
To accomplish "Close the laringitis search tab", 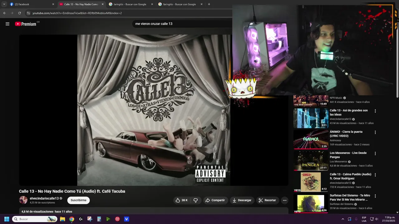I will (152, 4).
